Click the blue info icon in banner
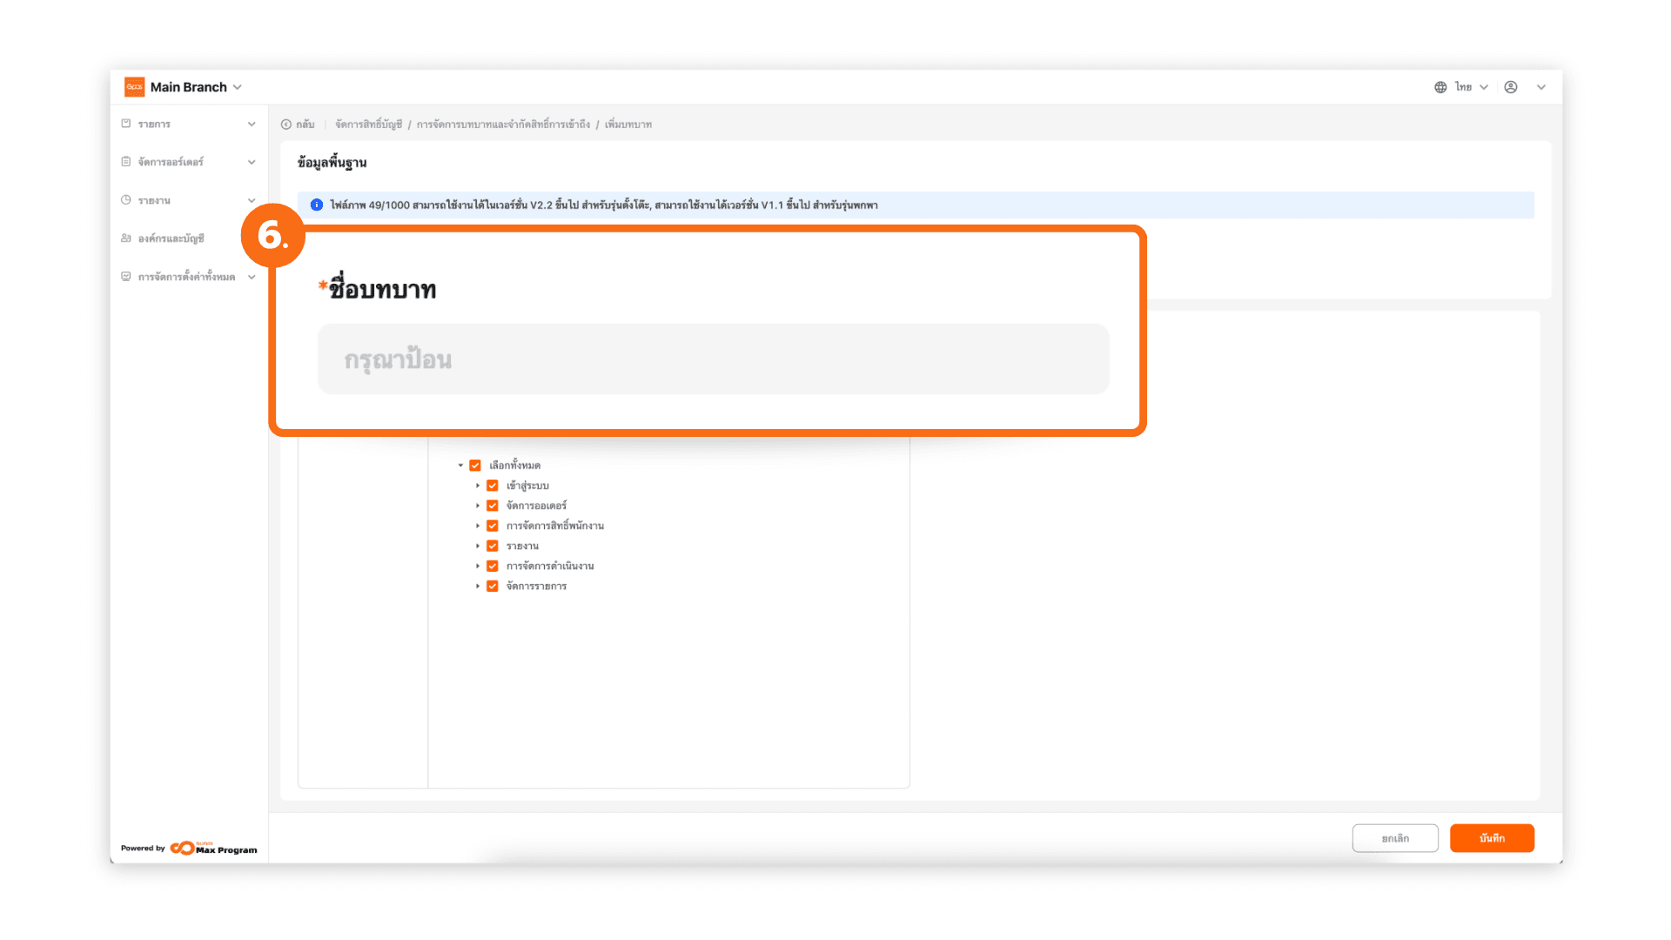This screenshot has height=940, width=1671. pos(317,205)
